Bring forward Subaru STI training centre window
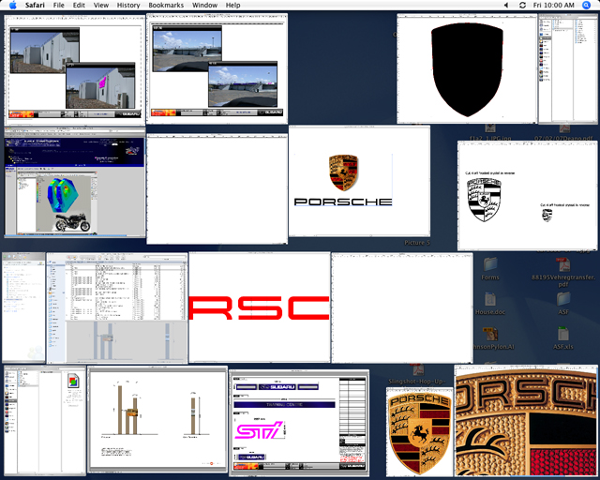 click(x=299, y=423)
